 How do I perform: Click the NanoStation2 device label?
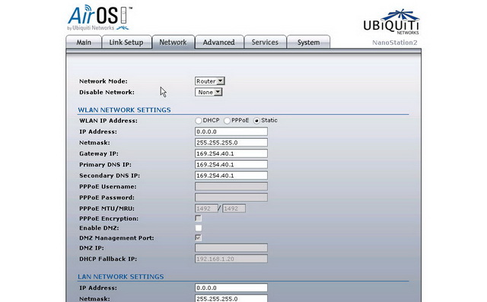pos(394,42)
